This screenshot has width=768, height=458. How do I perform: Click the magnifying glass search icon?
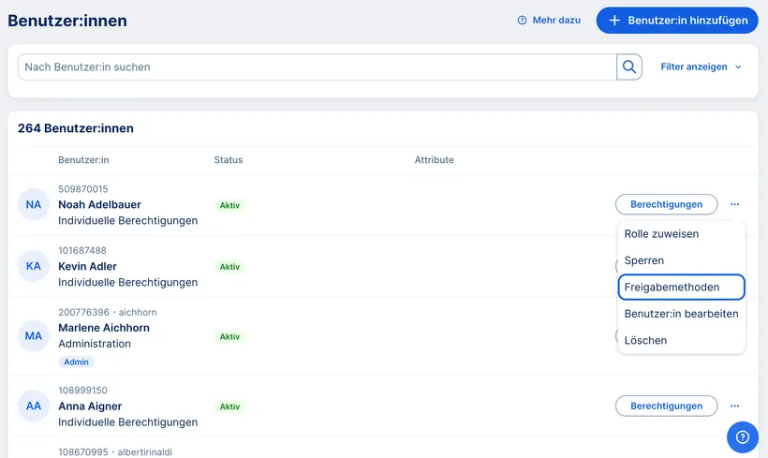coord(629,67)
